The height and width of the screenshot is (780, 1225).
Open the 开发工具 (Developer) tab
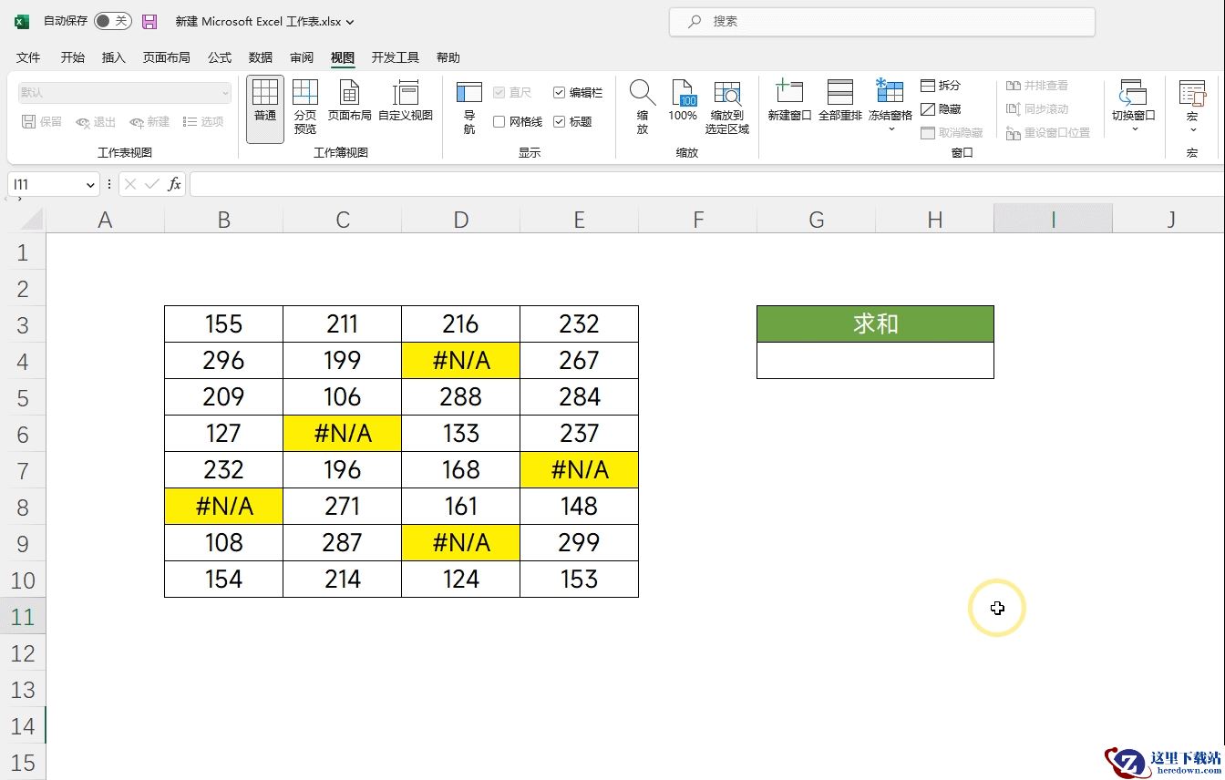point(396,57)
